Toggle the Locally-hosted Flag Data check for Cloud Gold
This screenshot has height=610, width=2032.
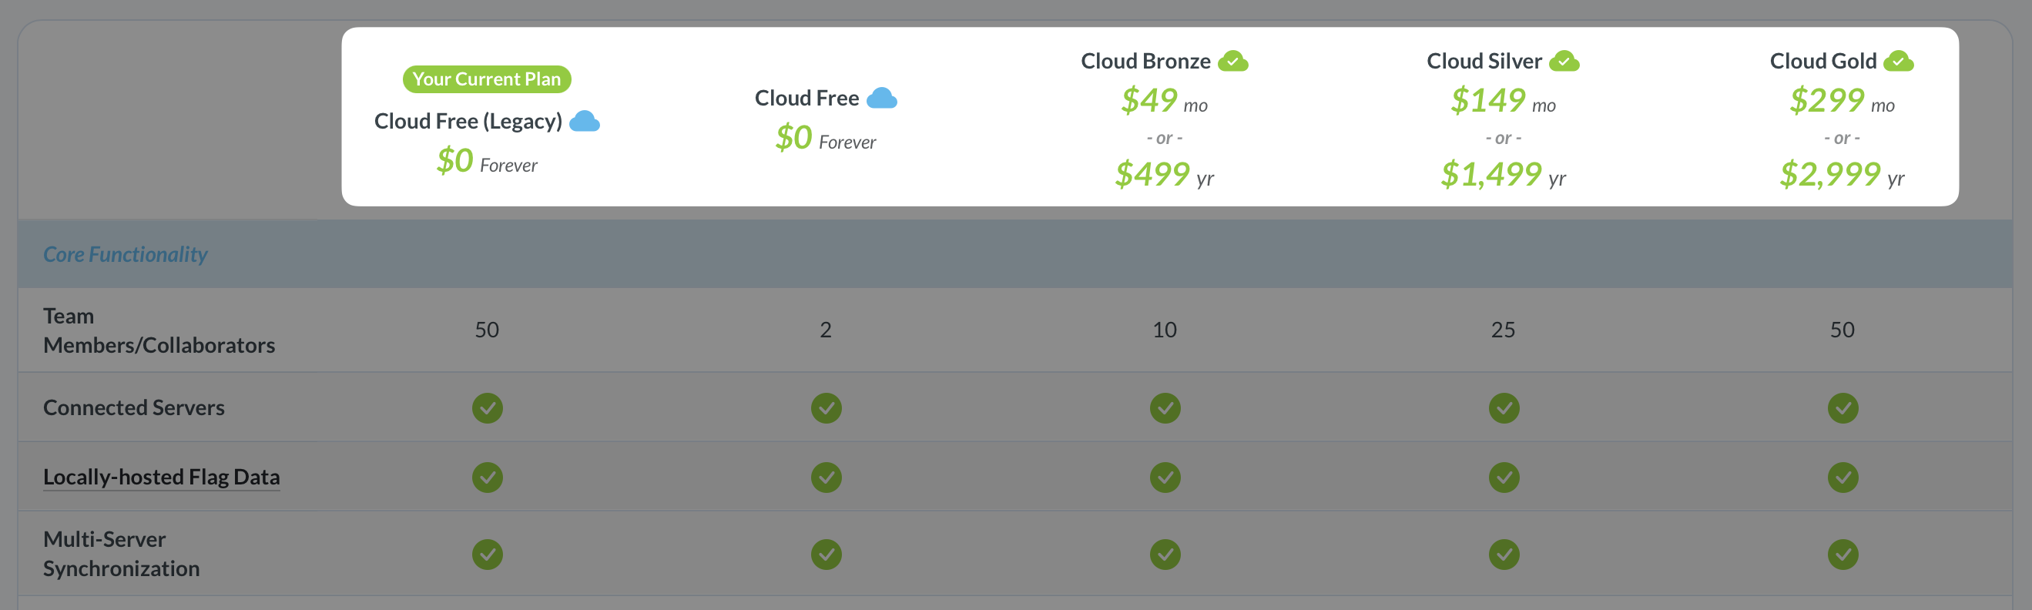click(x=1842, y=477)
